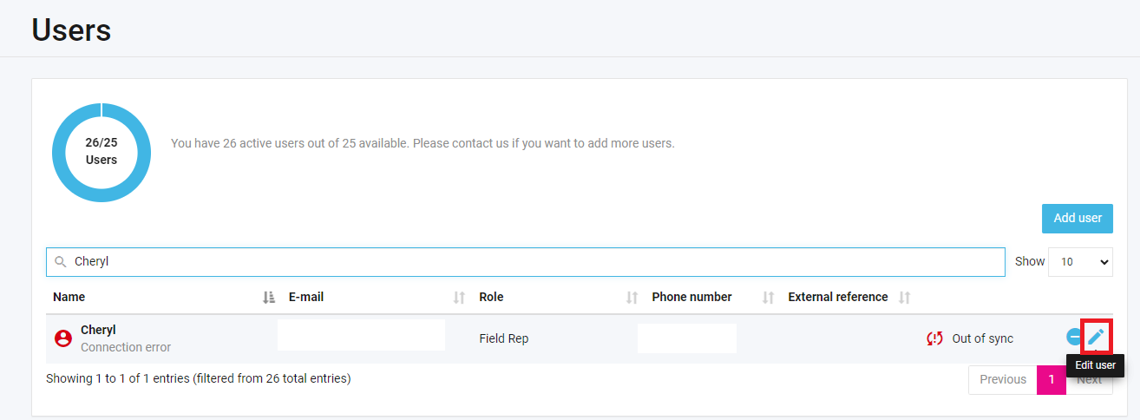The width and height of the screenshot is (1140, 420).
Task: Select page 1 in pagination
Action: (x=1052, y=379)
